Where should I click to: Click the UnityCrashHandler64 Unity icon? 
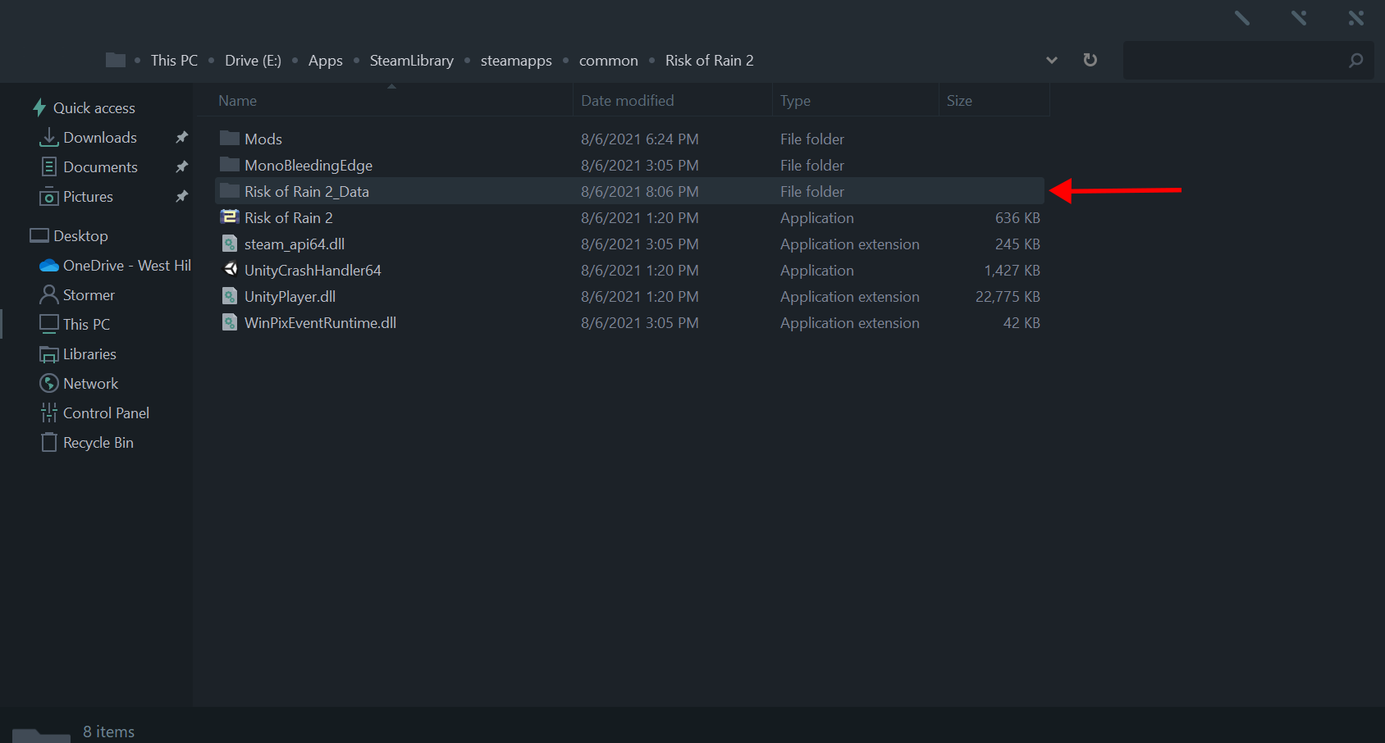[231, 269]
